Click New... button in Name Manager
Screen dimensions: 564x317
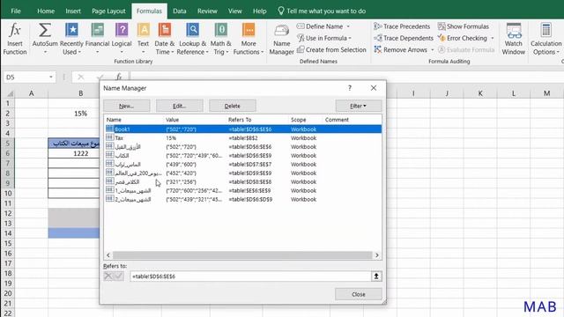point(127,106)
